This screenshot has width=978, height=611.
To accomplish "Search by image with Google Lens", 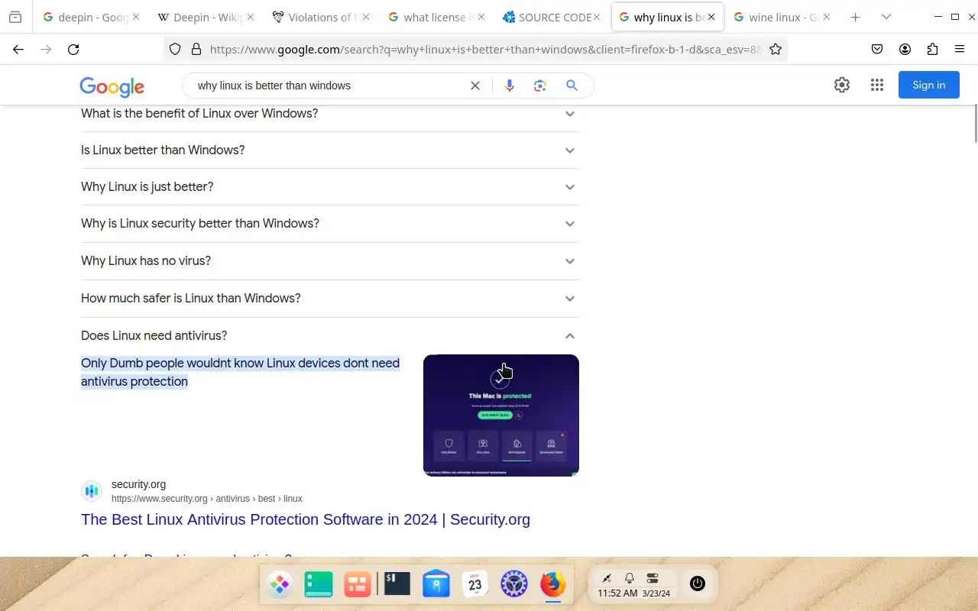I will coord(540,86).
